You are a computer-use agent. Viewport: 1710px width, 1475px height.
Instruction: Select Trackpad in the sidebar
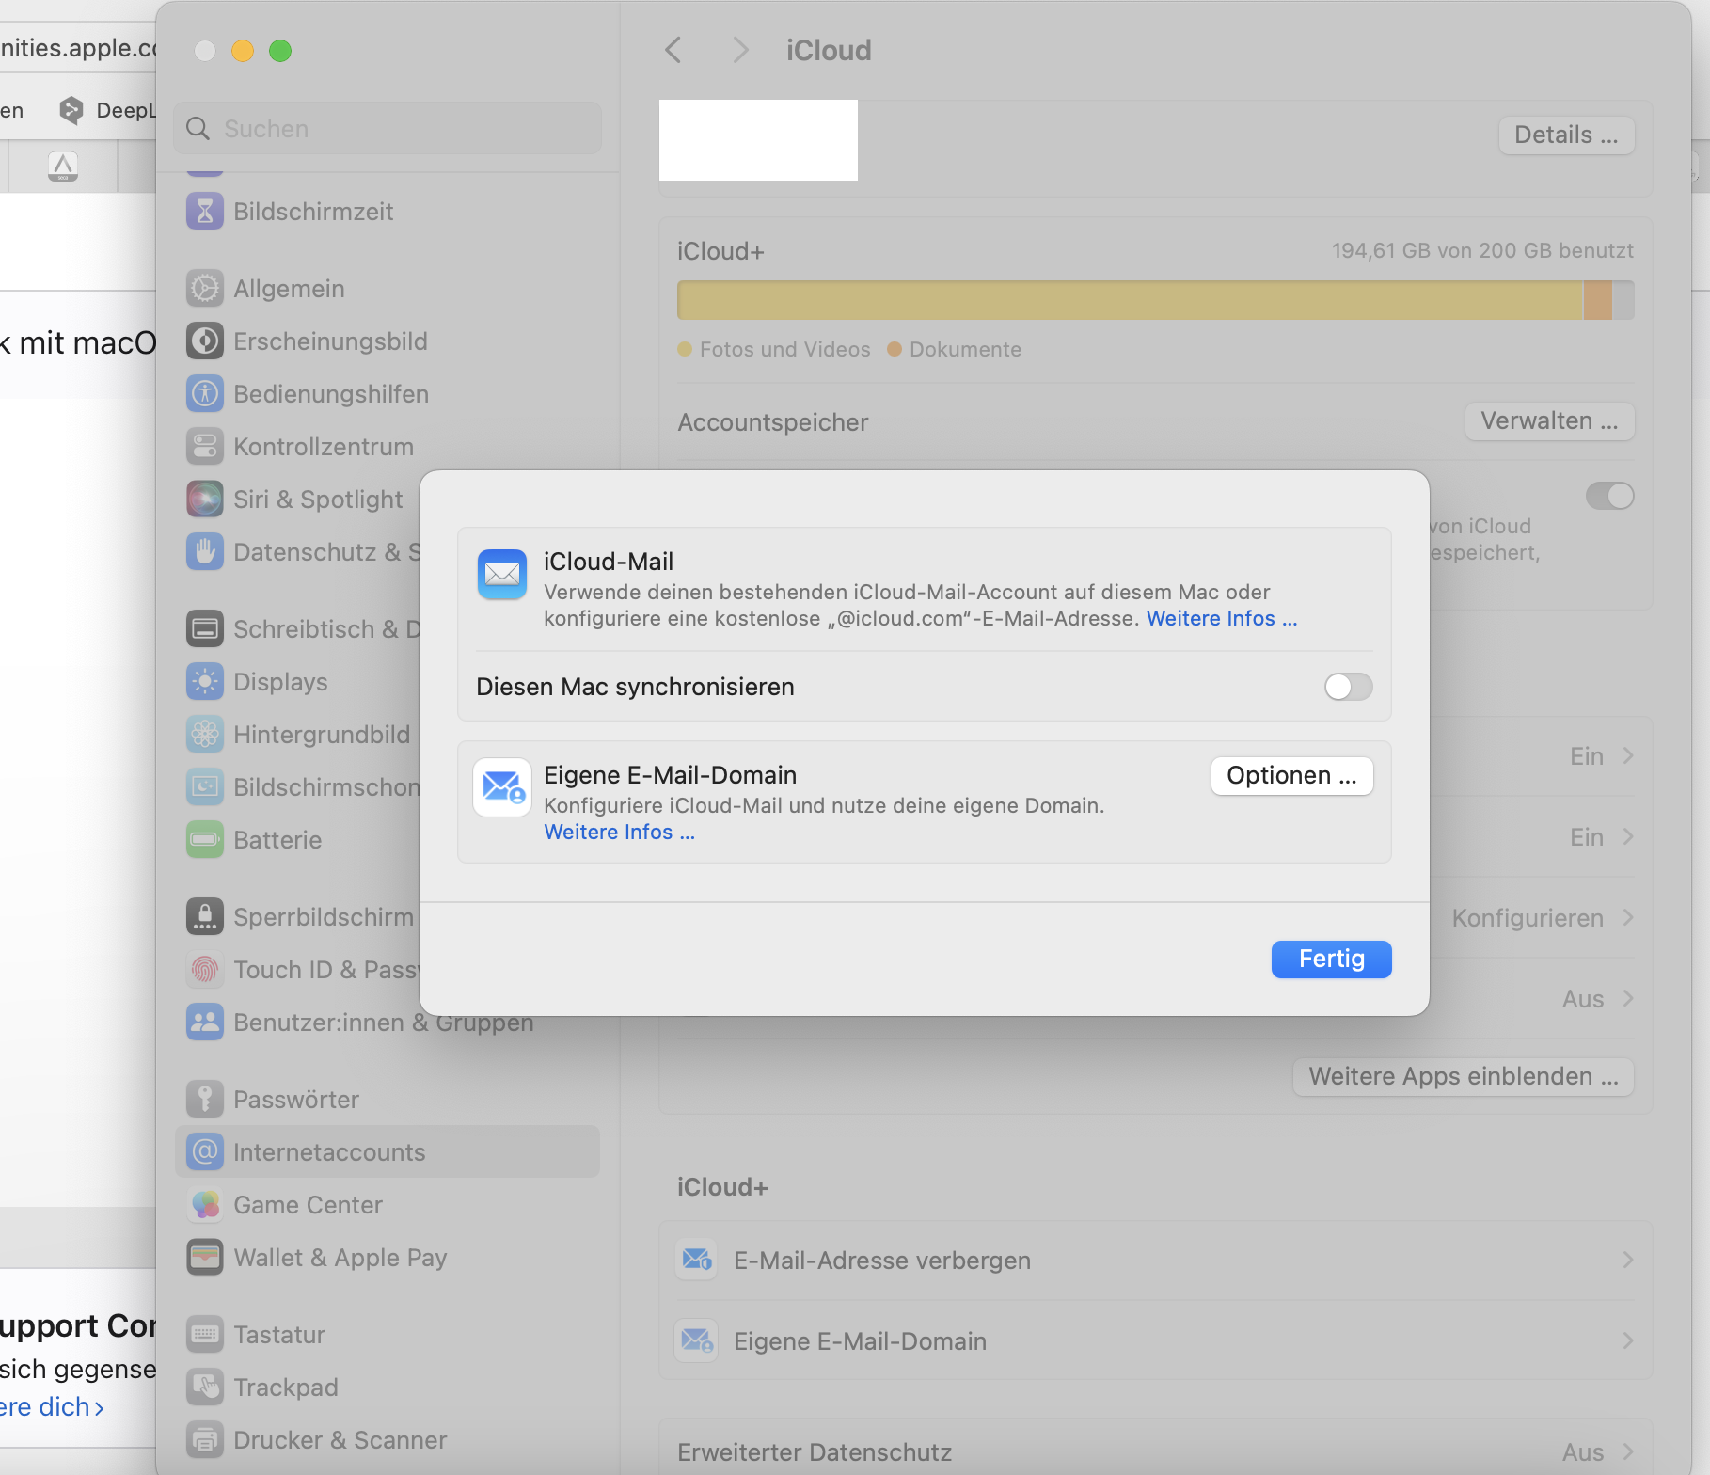coord(388,1388)
